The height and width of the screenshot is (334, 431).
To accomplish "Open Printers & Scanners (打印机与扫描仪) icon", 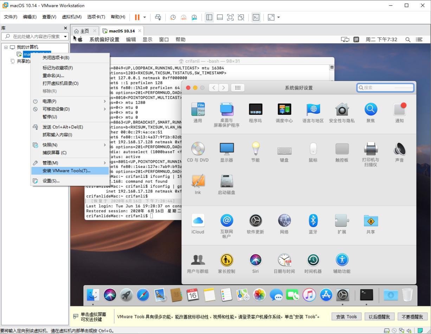I will 371,149.
